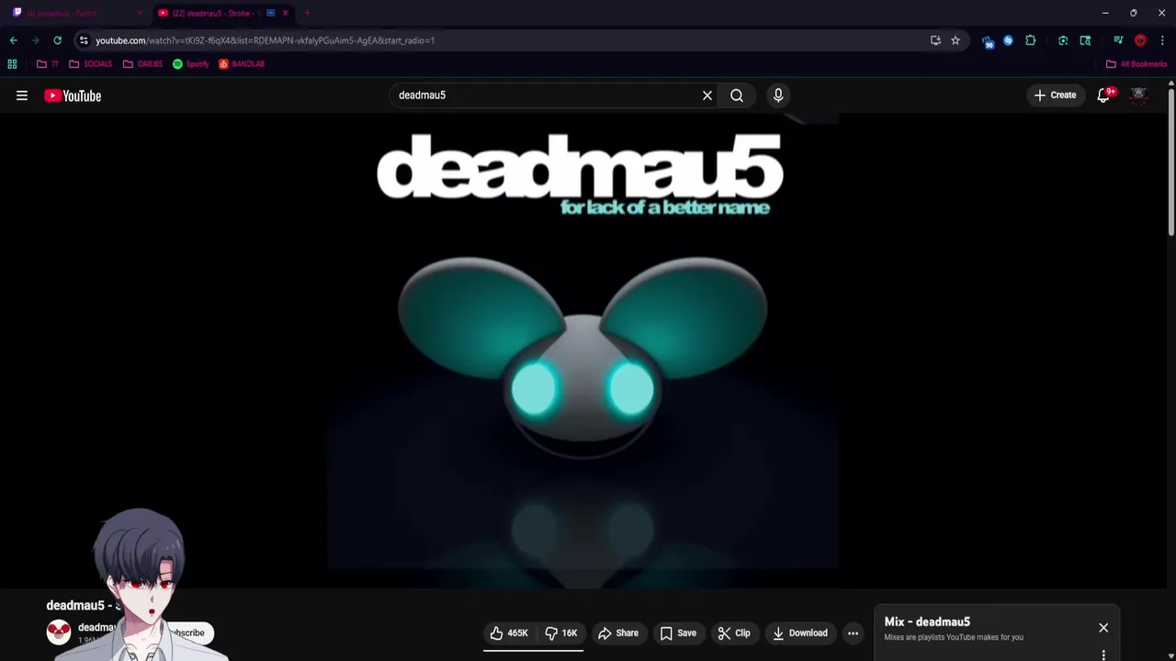This screenshot has height=661, width=1176.
Task: Share the deadmau5 video
Action: click(x=618, y=633)
